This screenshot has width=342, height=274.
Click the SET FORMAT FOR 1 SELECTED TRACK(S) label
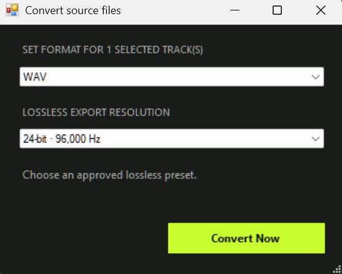click(x=113, y=50)
